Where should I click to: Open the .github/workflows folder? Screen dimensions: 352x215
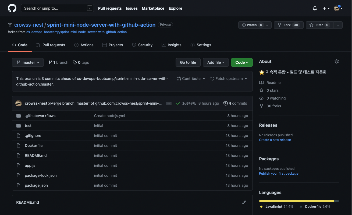40,116
